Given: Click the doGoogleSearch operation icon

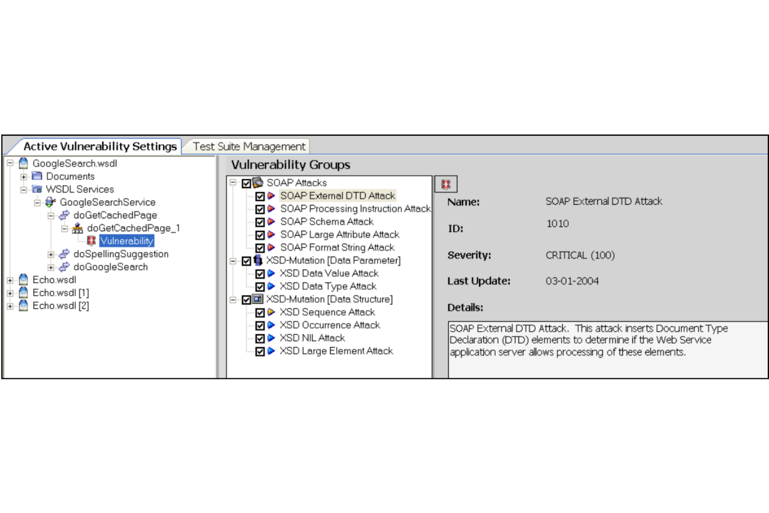Looking at the screenshot, I should (x=64, y=267).
